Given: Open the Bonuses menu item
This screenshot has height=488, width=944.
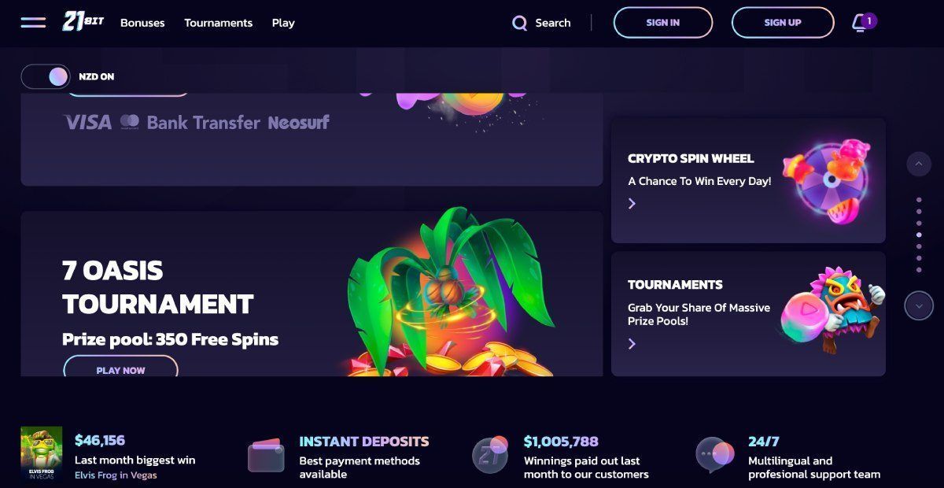Looking at the screenshot, I should point(142,23).
